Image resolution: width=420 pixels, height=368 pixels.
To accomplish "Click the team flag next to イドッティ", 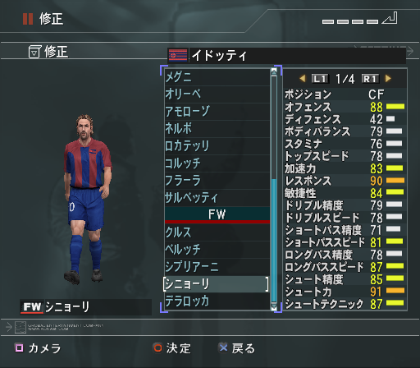I will pos(178,56).
